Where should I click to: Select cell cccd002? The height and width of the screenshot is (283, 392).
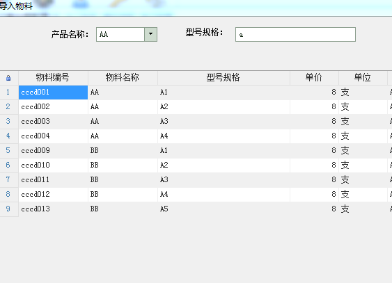(x=53, y=107)
